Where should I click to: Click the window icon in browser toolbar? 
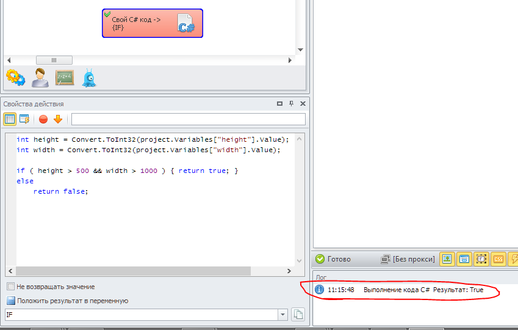(464, 259)
